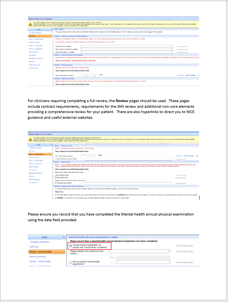228x302 pixels.
Task: Open Learning points in the QOF Coding screenshot
Action: tap(33, 68)
